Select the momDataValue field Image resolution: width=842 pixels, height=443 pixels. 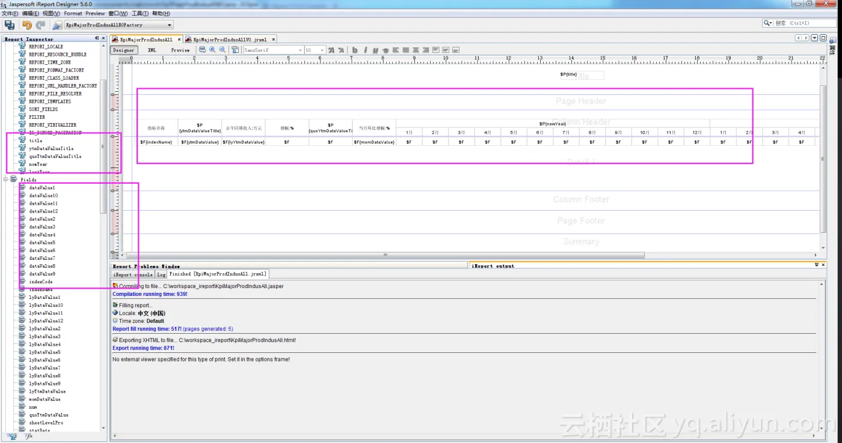pos(45,399)
